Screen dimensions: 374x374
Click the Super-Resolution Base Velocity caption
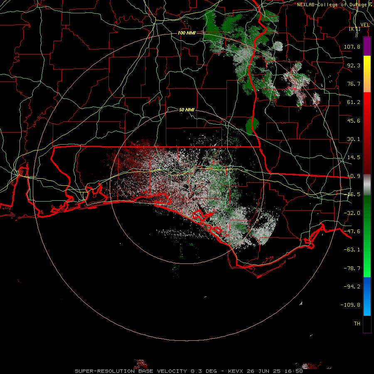[x=189, y=371]
